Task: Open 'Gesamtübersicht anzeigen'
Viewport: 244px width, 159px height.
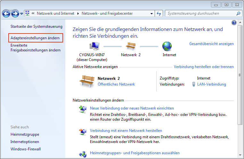Action: (x=211, y=44)
